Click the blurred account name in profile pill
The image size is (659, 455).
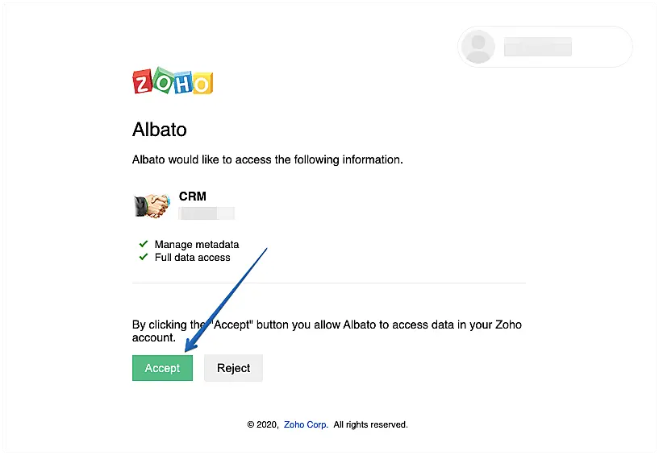[x=537, y=47]
